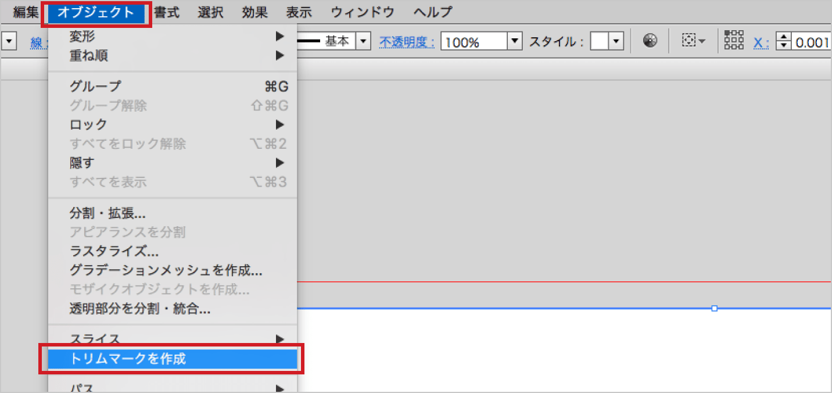832x393 pixels.
Task: Open the オブジェクト menu
Action: (96, 12)
